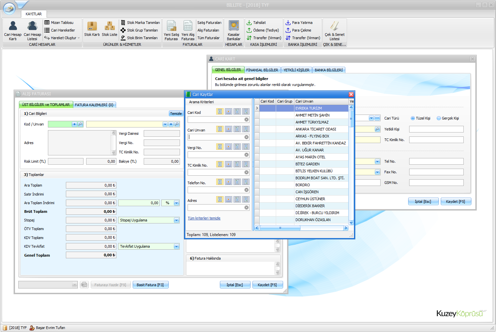The image size is (496, 332).
Task: Start a Tahsilat cash transaction
Action: pyautogui.click(x=256, y=23)
